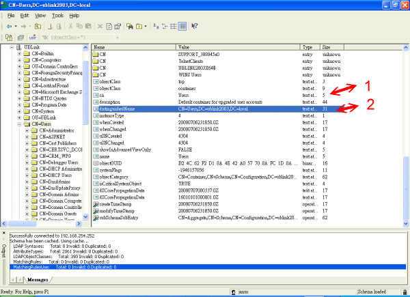Viewport: 410px width, 297px height.
Task: Select the CN entry with value WINS Users
Action: (217, 74)
